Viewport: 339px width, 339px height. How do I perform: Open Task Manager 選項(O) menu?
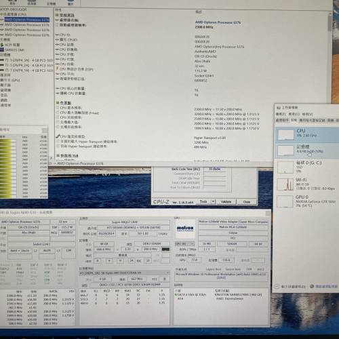(x=294, y=114)
